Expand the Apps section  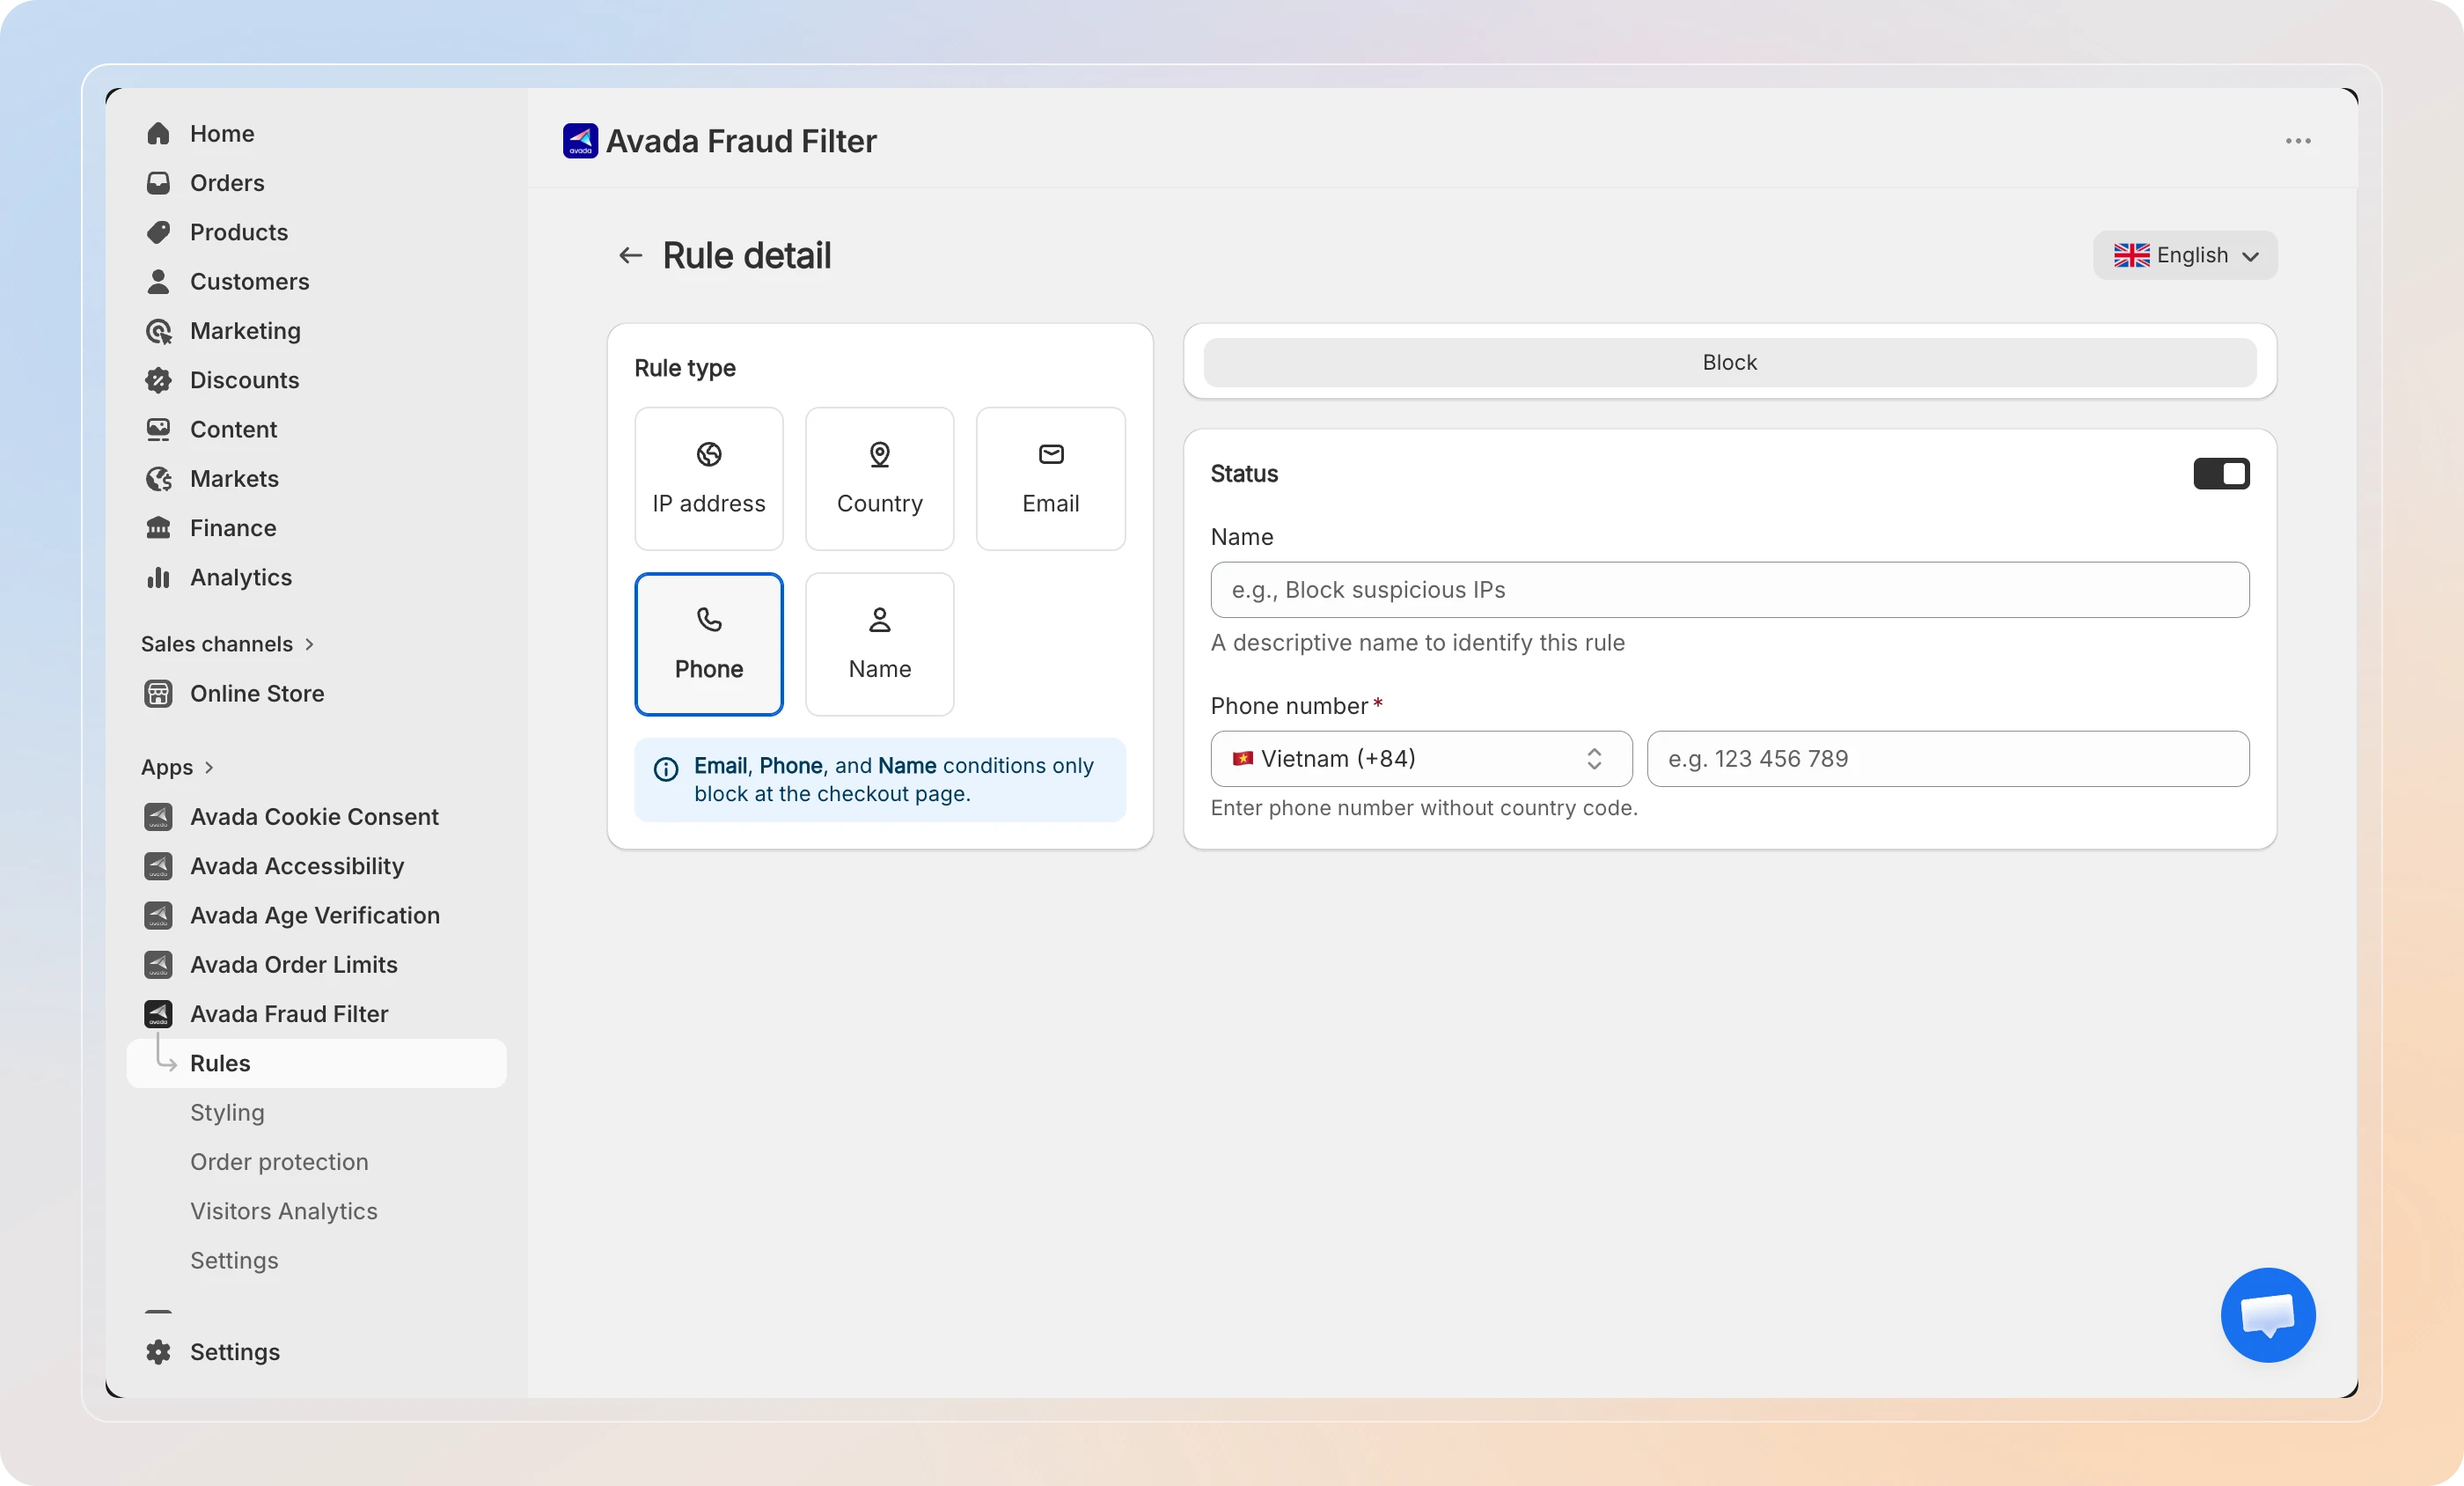click(x=178, y=768)
